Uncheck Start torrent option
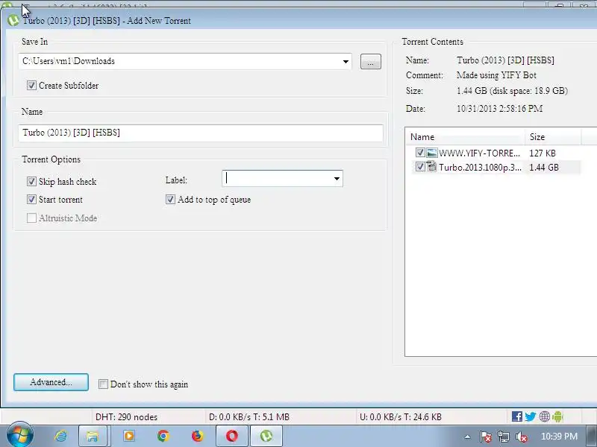The image size is (597, 447). pos(31,199)
